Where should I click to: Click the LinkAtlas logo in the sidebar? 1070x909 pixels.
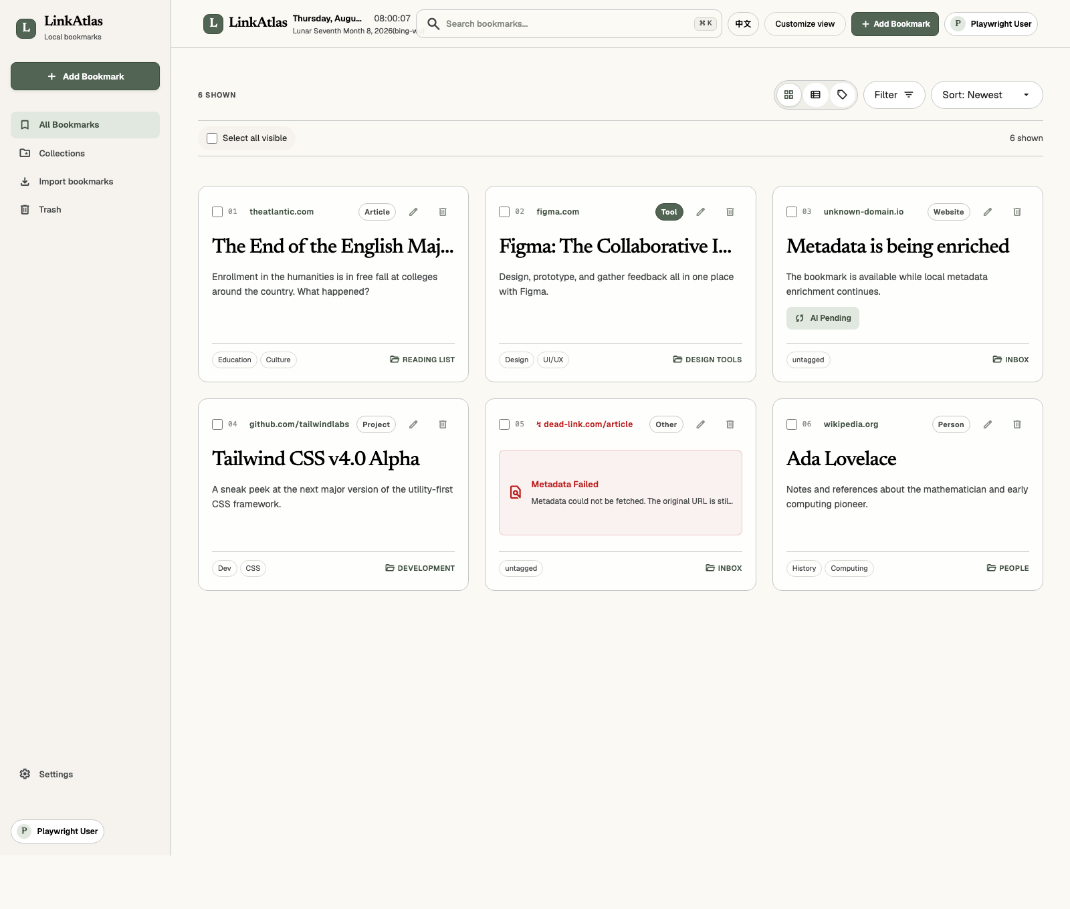tap(26, 28)
